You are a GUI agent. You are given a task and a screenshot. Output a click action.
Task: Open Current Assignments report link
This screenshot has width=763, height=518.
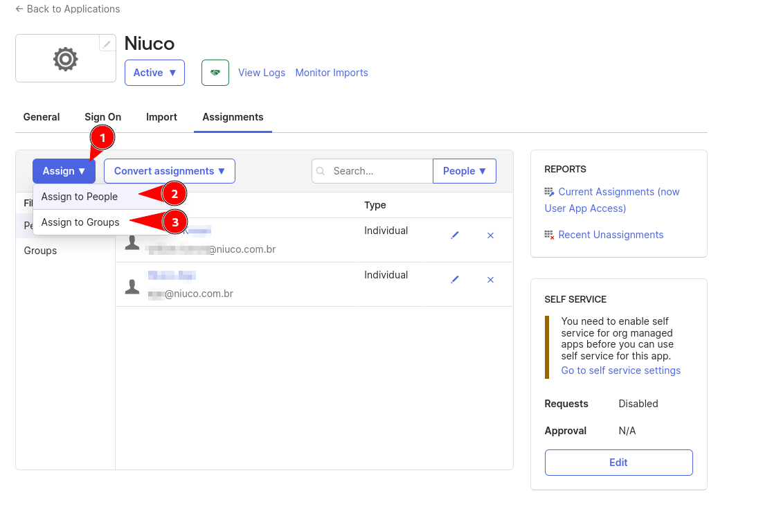click(612, 200)
